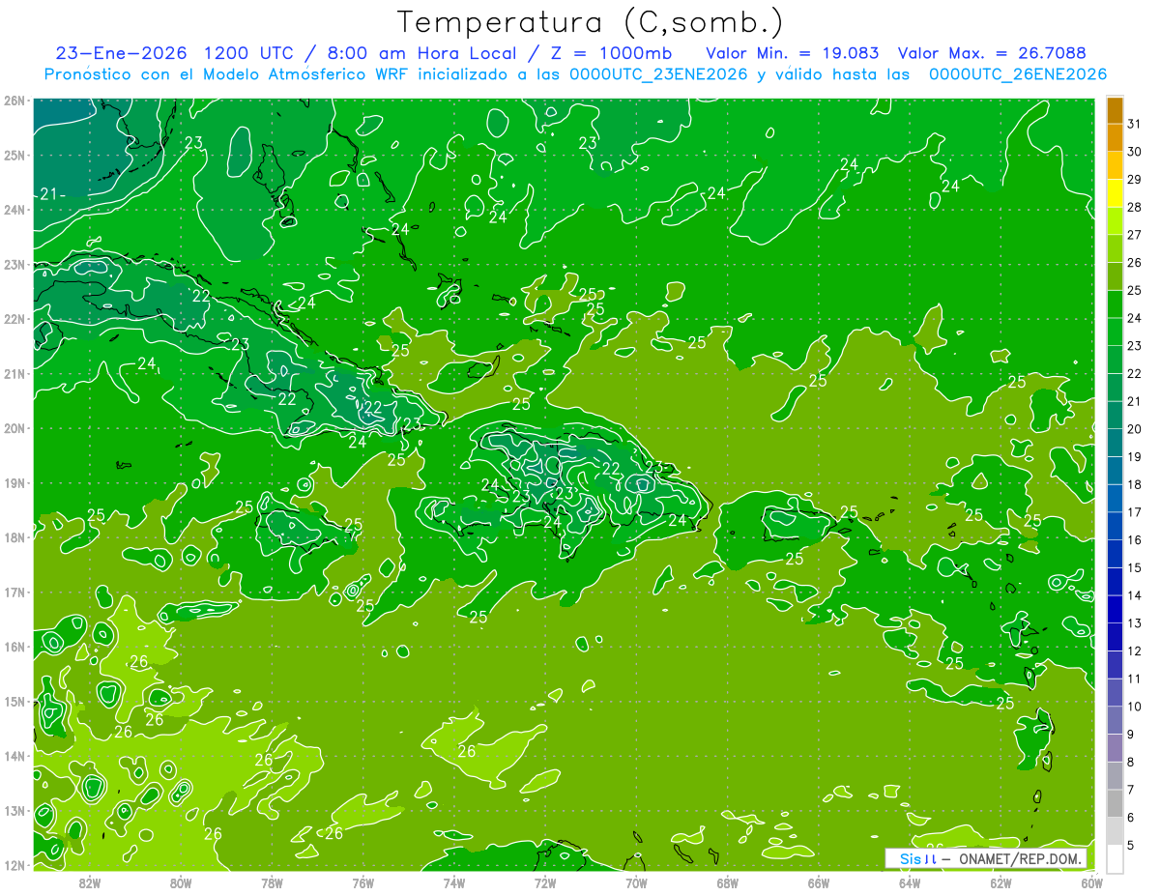Select the "0000UTC_26ENE2026" valid-until time text
1160x896 pixels.
pyautogui.click(x=1017, y=74)
